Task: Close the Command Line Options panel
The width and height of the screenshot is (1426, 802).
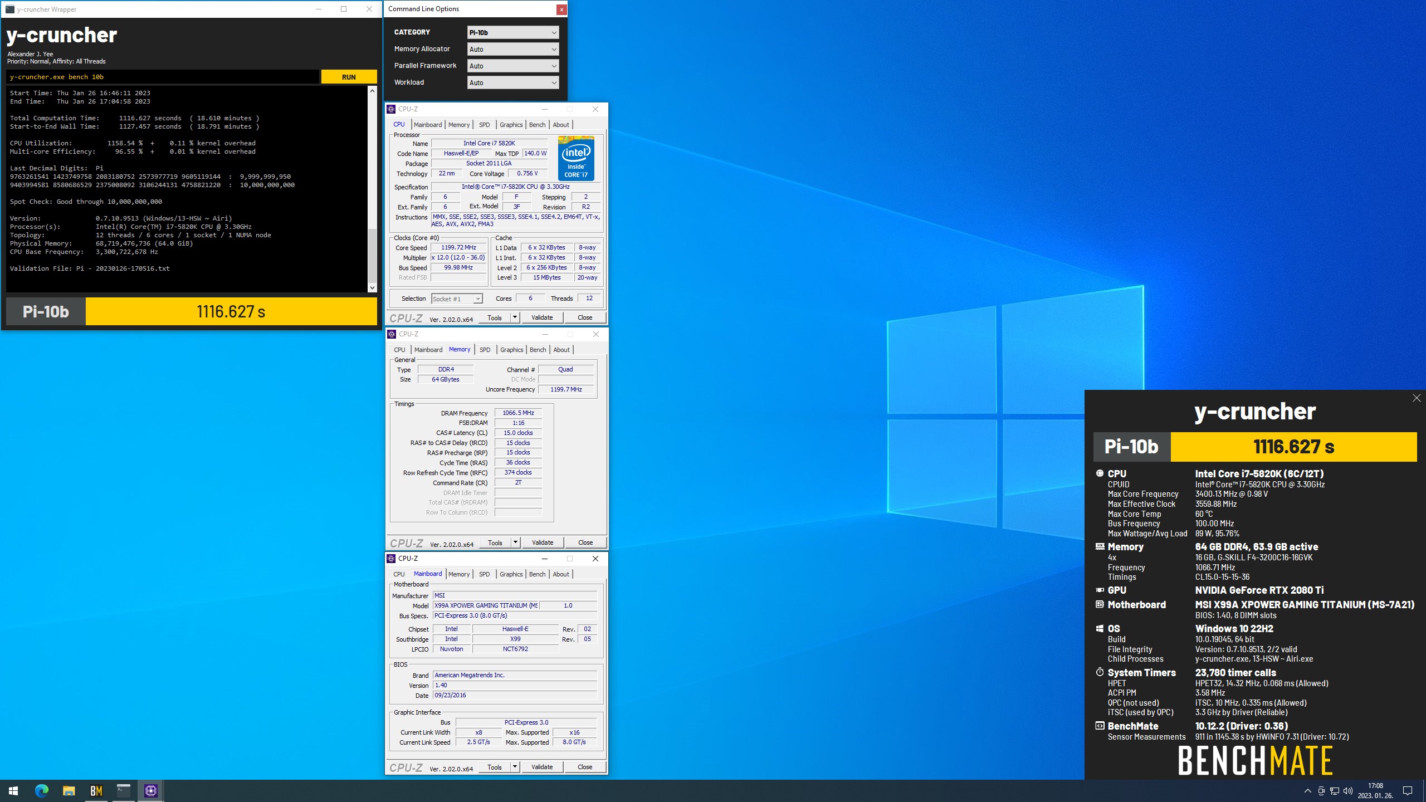Action: (x=561, y=9)
